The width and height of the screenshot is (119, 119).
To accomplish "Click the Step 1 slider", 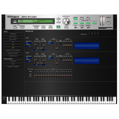I will click(36, 76).
